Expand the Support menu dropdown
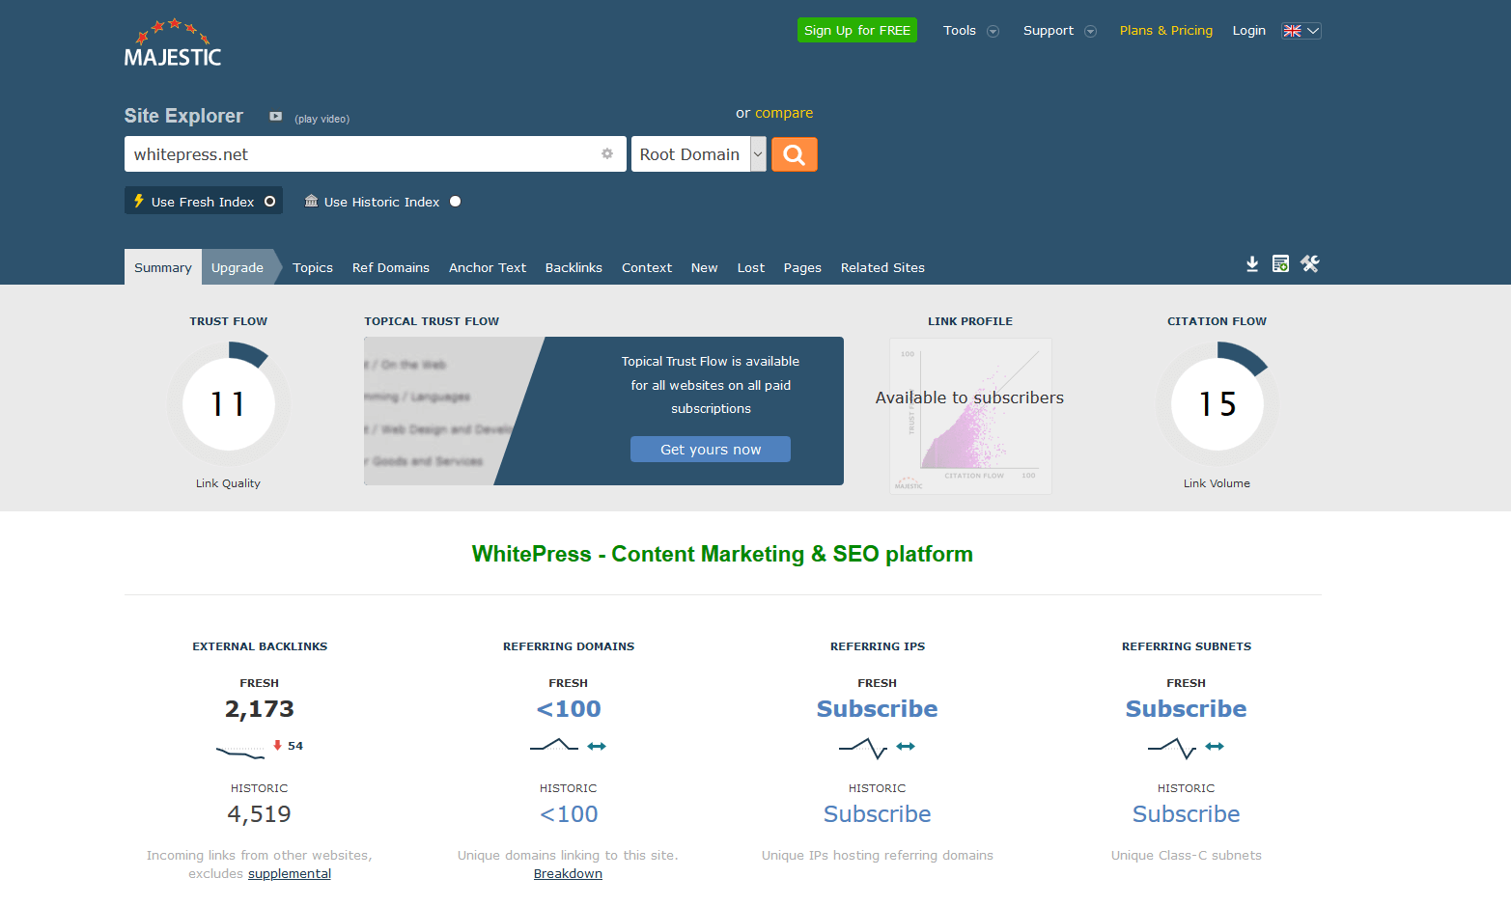The height and width of the screenshot is (905, 1511). tap(1059, 31)
